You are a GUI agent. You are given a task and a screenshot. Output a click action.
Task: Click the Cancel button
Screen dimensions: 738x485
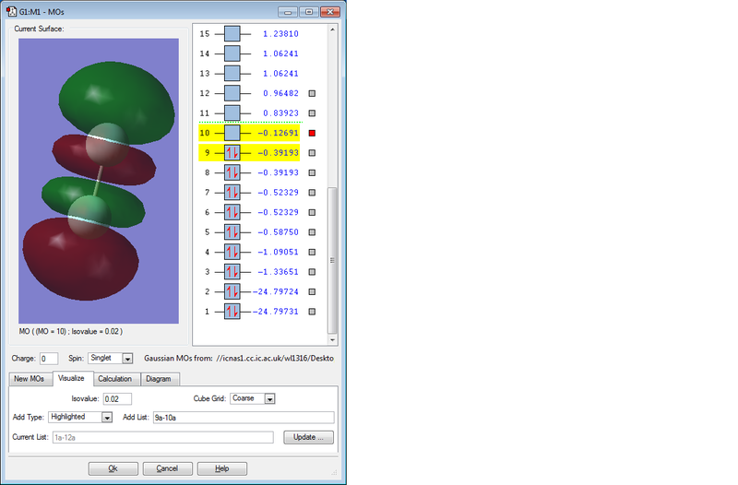tap(168, 468)
